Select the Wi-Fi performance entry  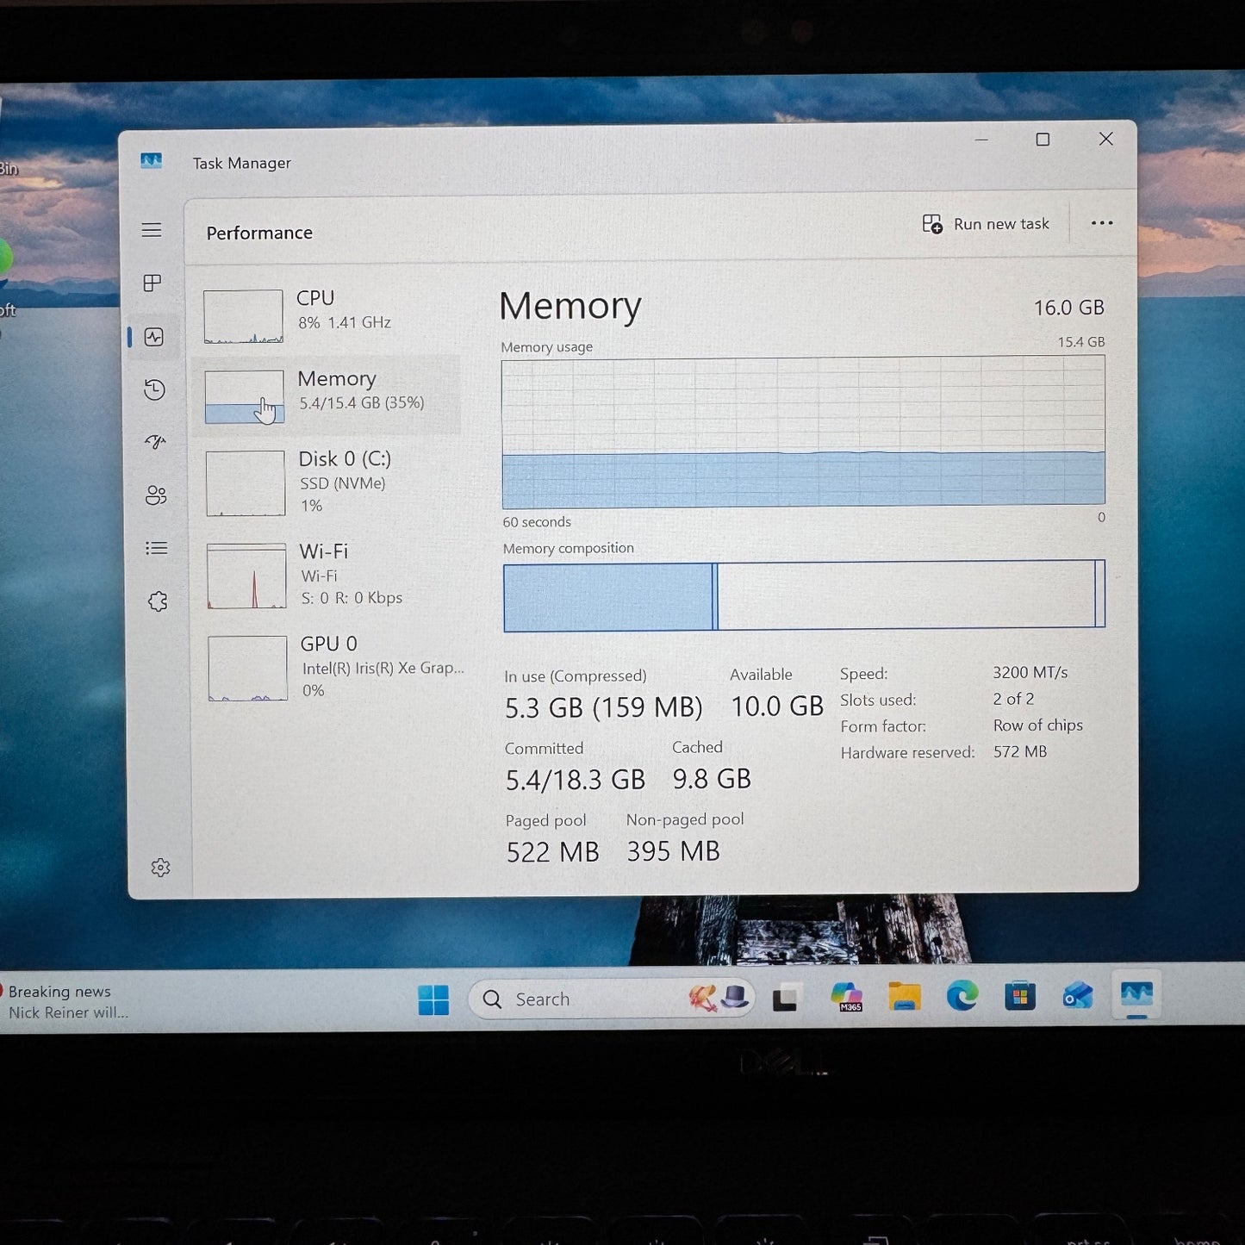click(x=327, y=574)
